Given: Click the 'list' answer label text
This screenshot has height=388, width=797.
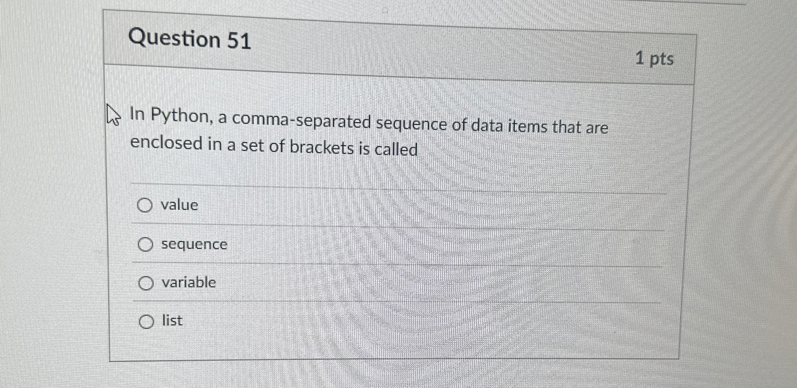Looking at the screenshot, I should [172, 321].
